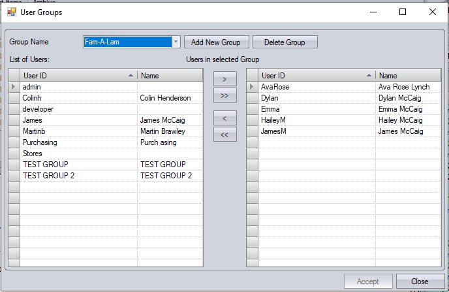This screenshot has height=292, width=449.
Task: Select Dylan in the selected group list
Action: (316, 98)
